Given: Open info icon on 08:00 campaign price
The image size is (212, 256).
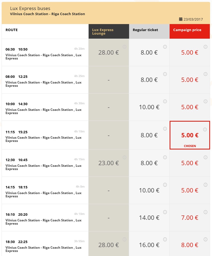Looking at the screenshot, I should point(206,74).
